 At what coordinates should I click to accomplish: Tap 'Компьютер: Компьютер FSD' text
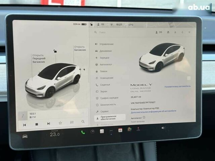click(145, 109)
